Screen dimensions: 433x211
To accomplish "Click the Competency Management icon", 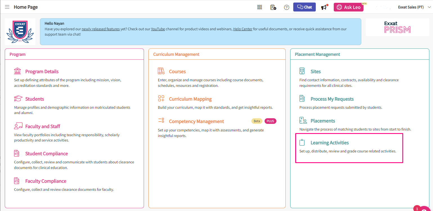I will point(161,121).
